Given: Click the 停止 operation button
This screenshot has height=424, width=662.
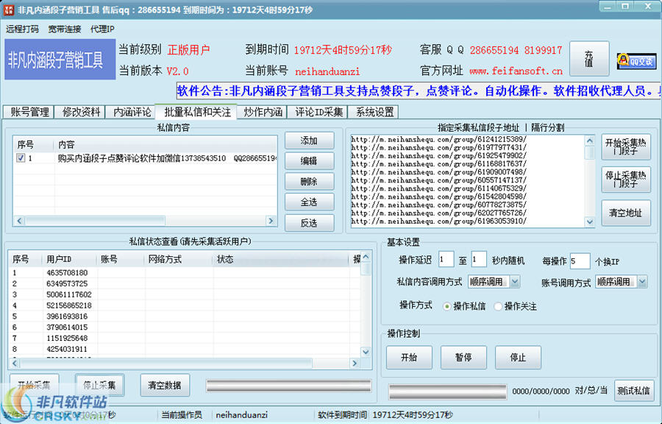Looking at the screenshot, I should (518, 357).
